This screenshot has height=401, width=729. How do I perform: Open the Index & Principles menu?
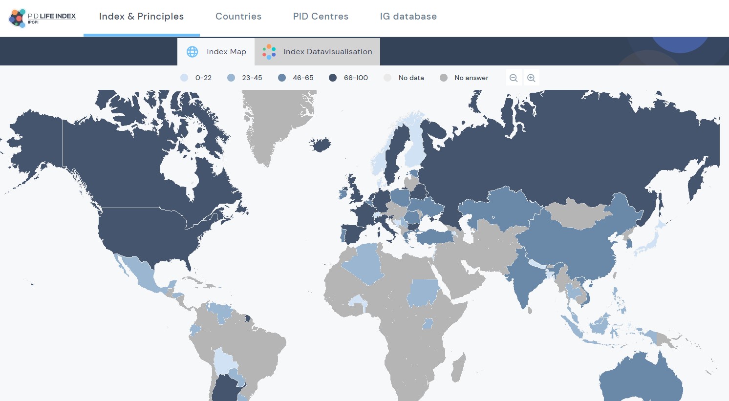141,16
